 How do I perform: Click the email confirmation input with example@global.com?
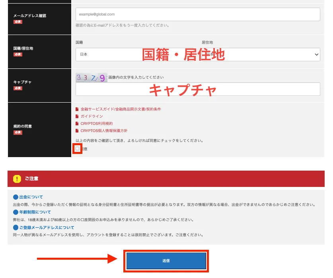click(198, 14)
